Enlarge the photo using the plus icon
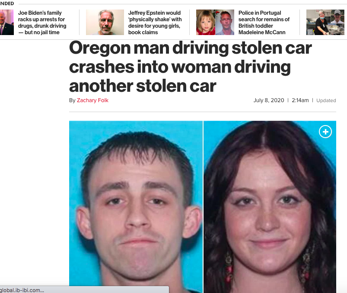This screenshot has height=293, width=347. point(325,132)
